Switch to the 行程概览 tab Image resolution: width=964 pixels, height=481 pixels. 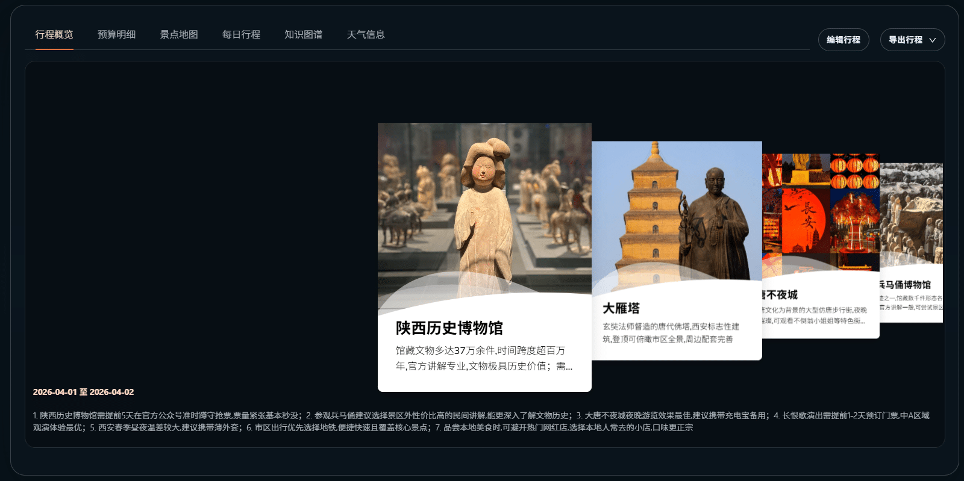point(54,35)
